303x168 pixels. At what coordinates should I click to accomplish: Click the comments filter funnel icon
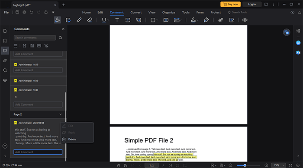click(46, 46)
